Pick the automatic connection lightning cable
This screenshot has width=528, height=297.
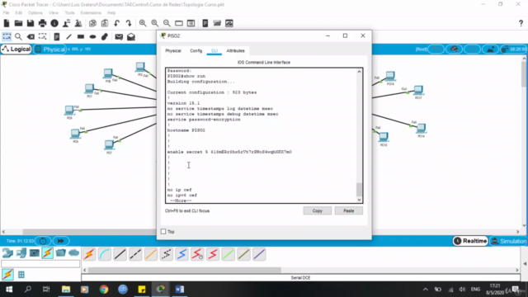tap(89, 254)
